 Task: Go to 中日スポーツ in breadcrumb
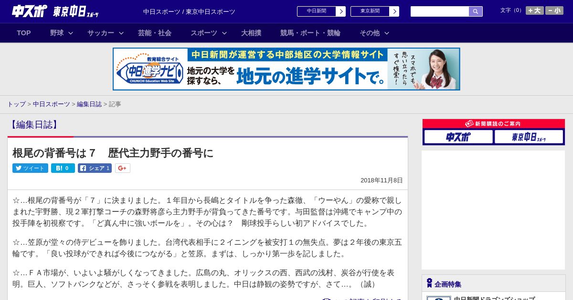tap(52, 104)
